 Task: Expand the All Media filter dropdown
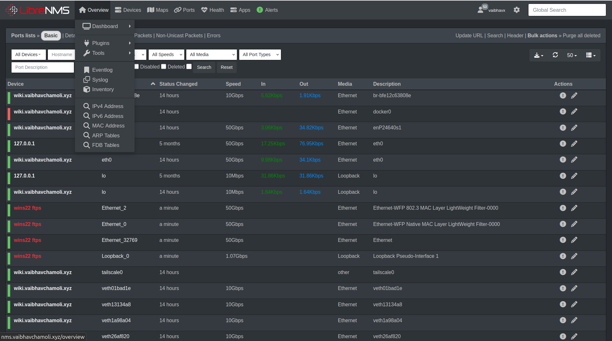(211, 54)
